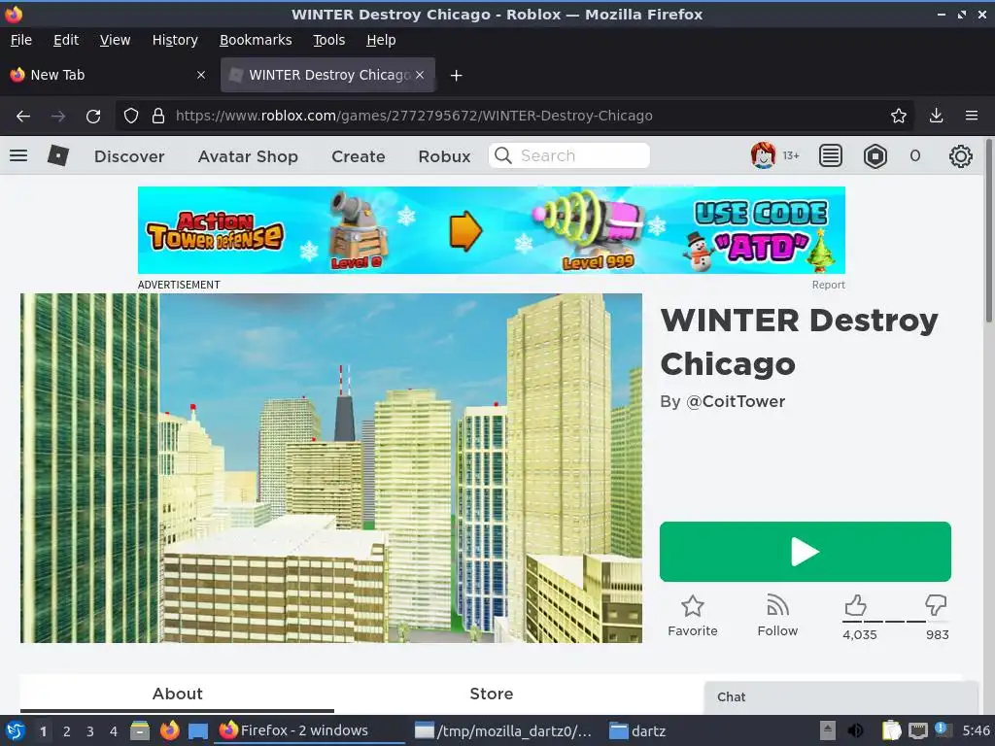This screenshot has width=995, height=746.
Task: View site security via padlock icon
Action: tap(158, 117)
